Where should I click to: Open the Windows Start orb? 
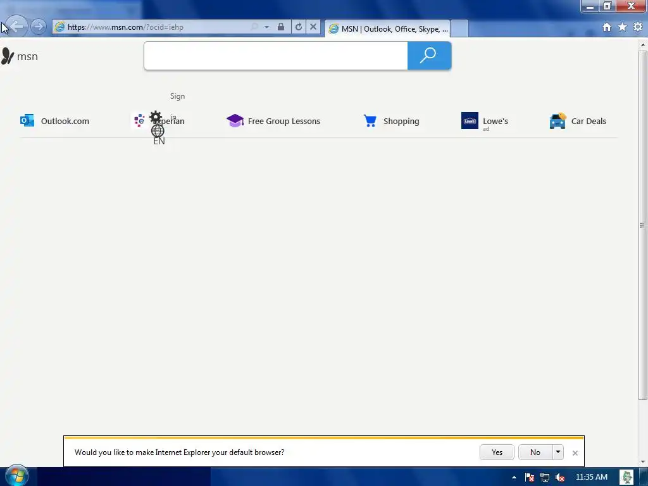click(16, 475)
